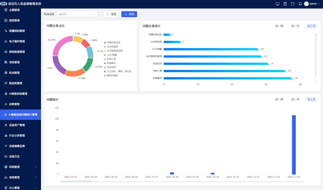This screenshot has height=190, width=323.
Task: Click the 2025-11-03 bar in 问题统计
Action: click(294, 145)
